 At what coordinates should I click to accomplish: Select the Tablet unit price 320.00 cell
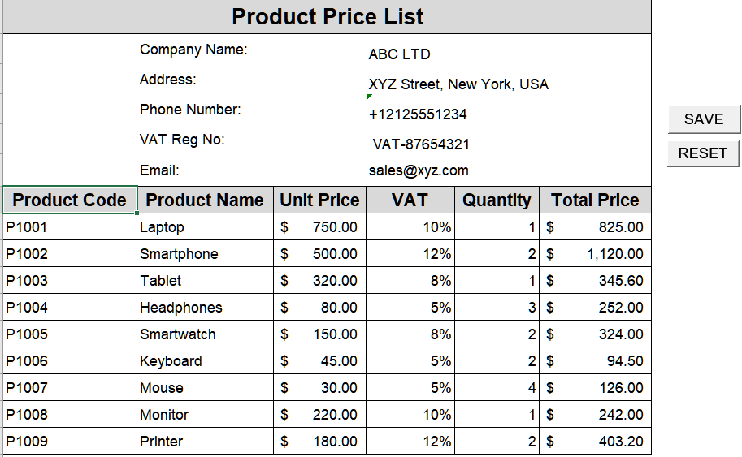click(319, 281)
